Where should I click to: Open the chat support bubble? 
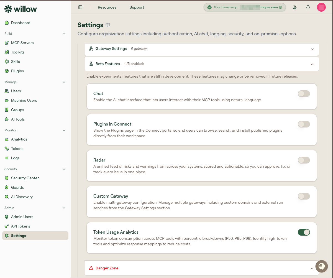(321, 266)
